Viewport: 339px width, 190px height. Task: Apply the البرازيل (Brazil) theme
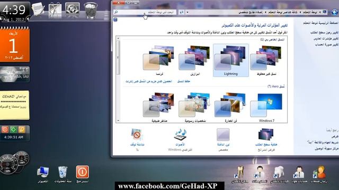[195, 60]
